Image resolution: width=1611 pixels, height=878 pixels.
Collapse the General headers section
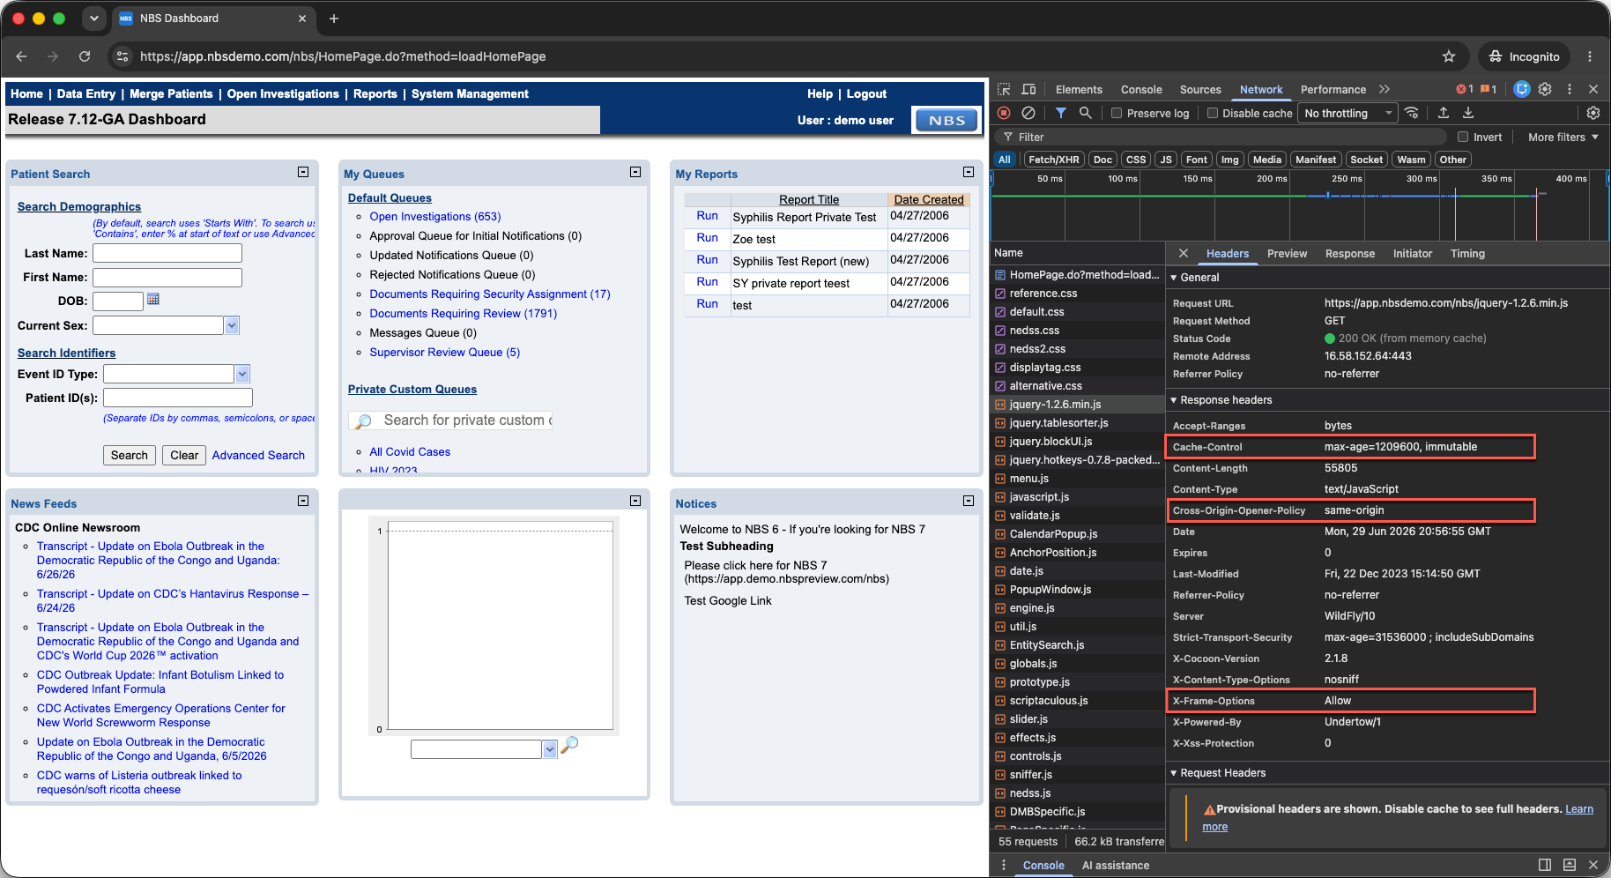pyautogui.click(x=1174, y=278)
